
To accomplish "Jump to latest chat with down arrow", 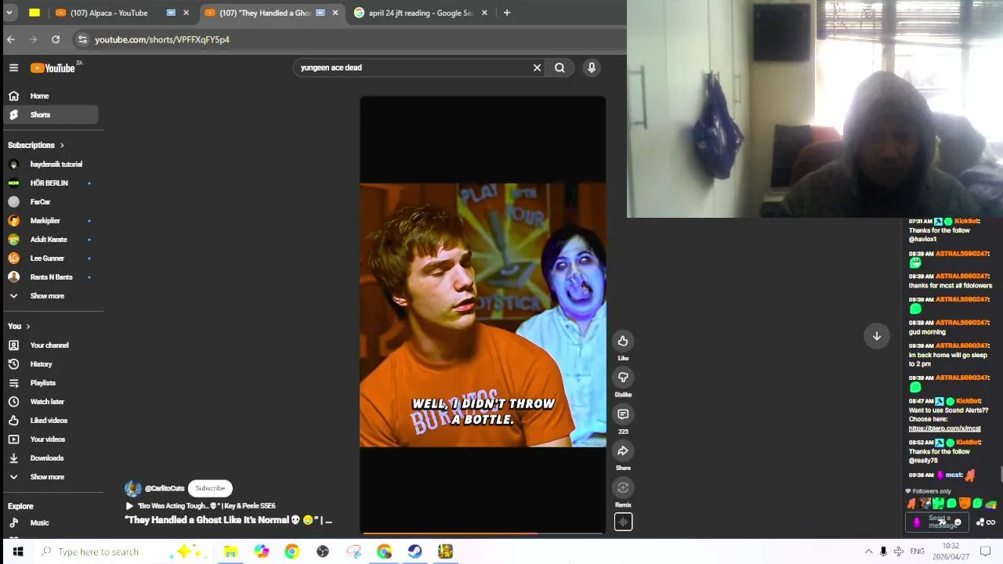I will tap(877, 336).
